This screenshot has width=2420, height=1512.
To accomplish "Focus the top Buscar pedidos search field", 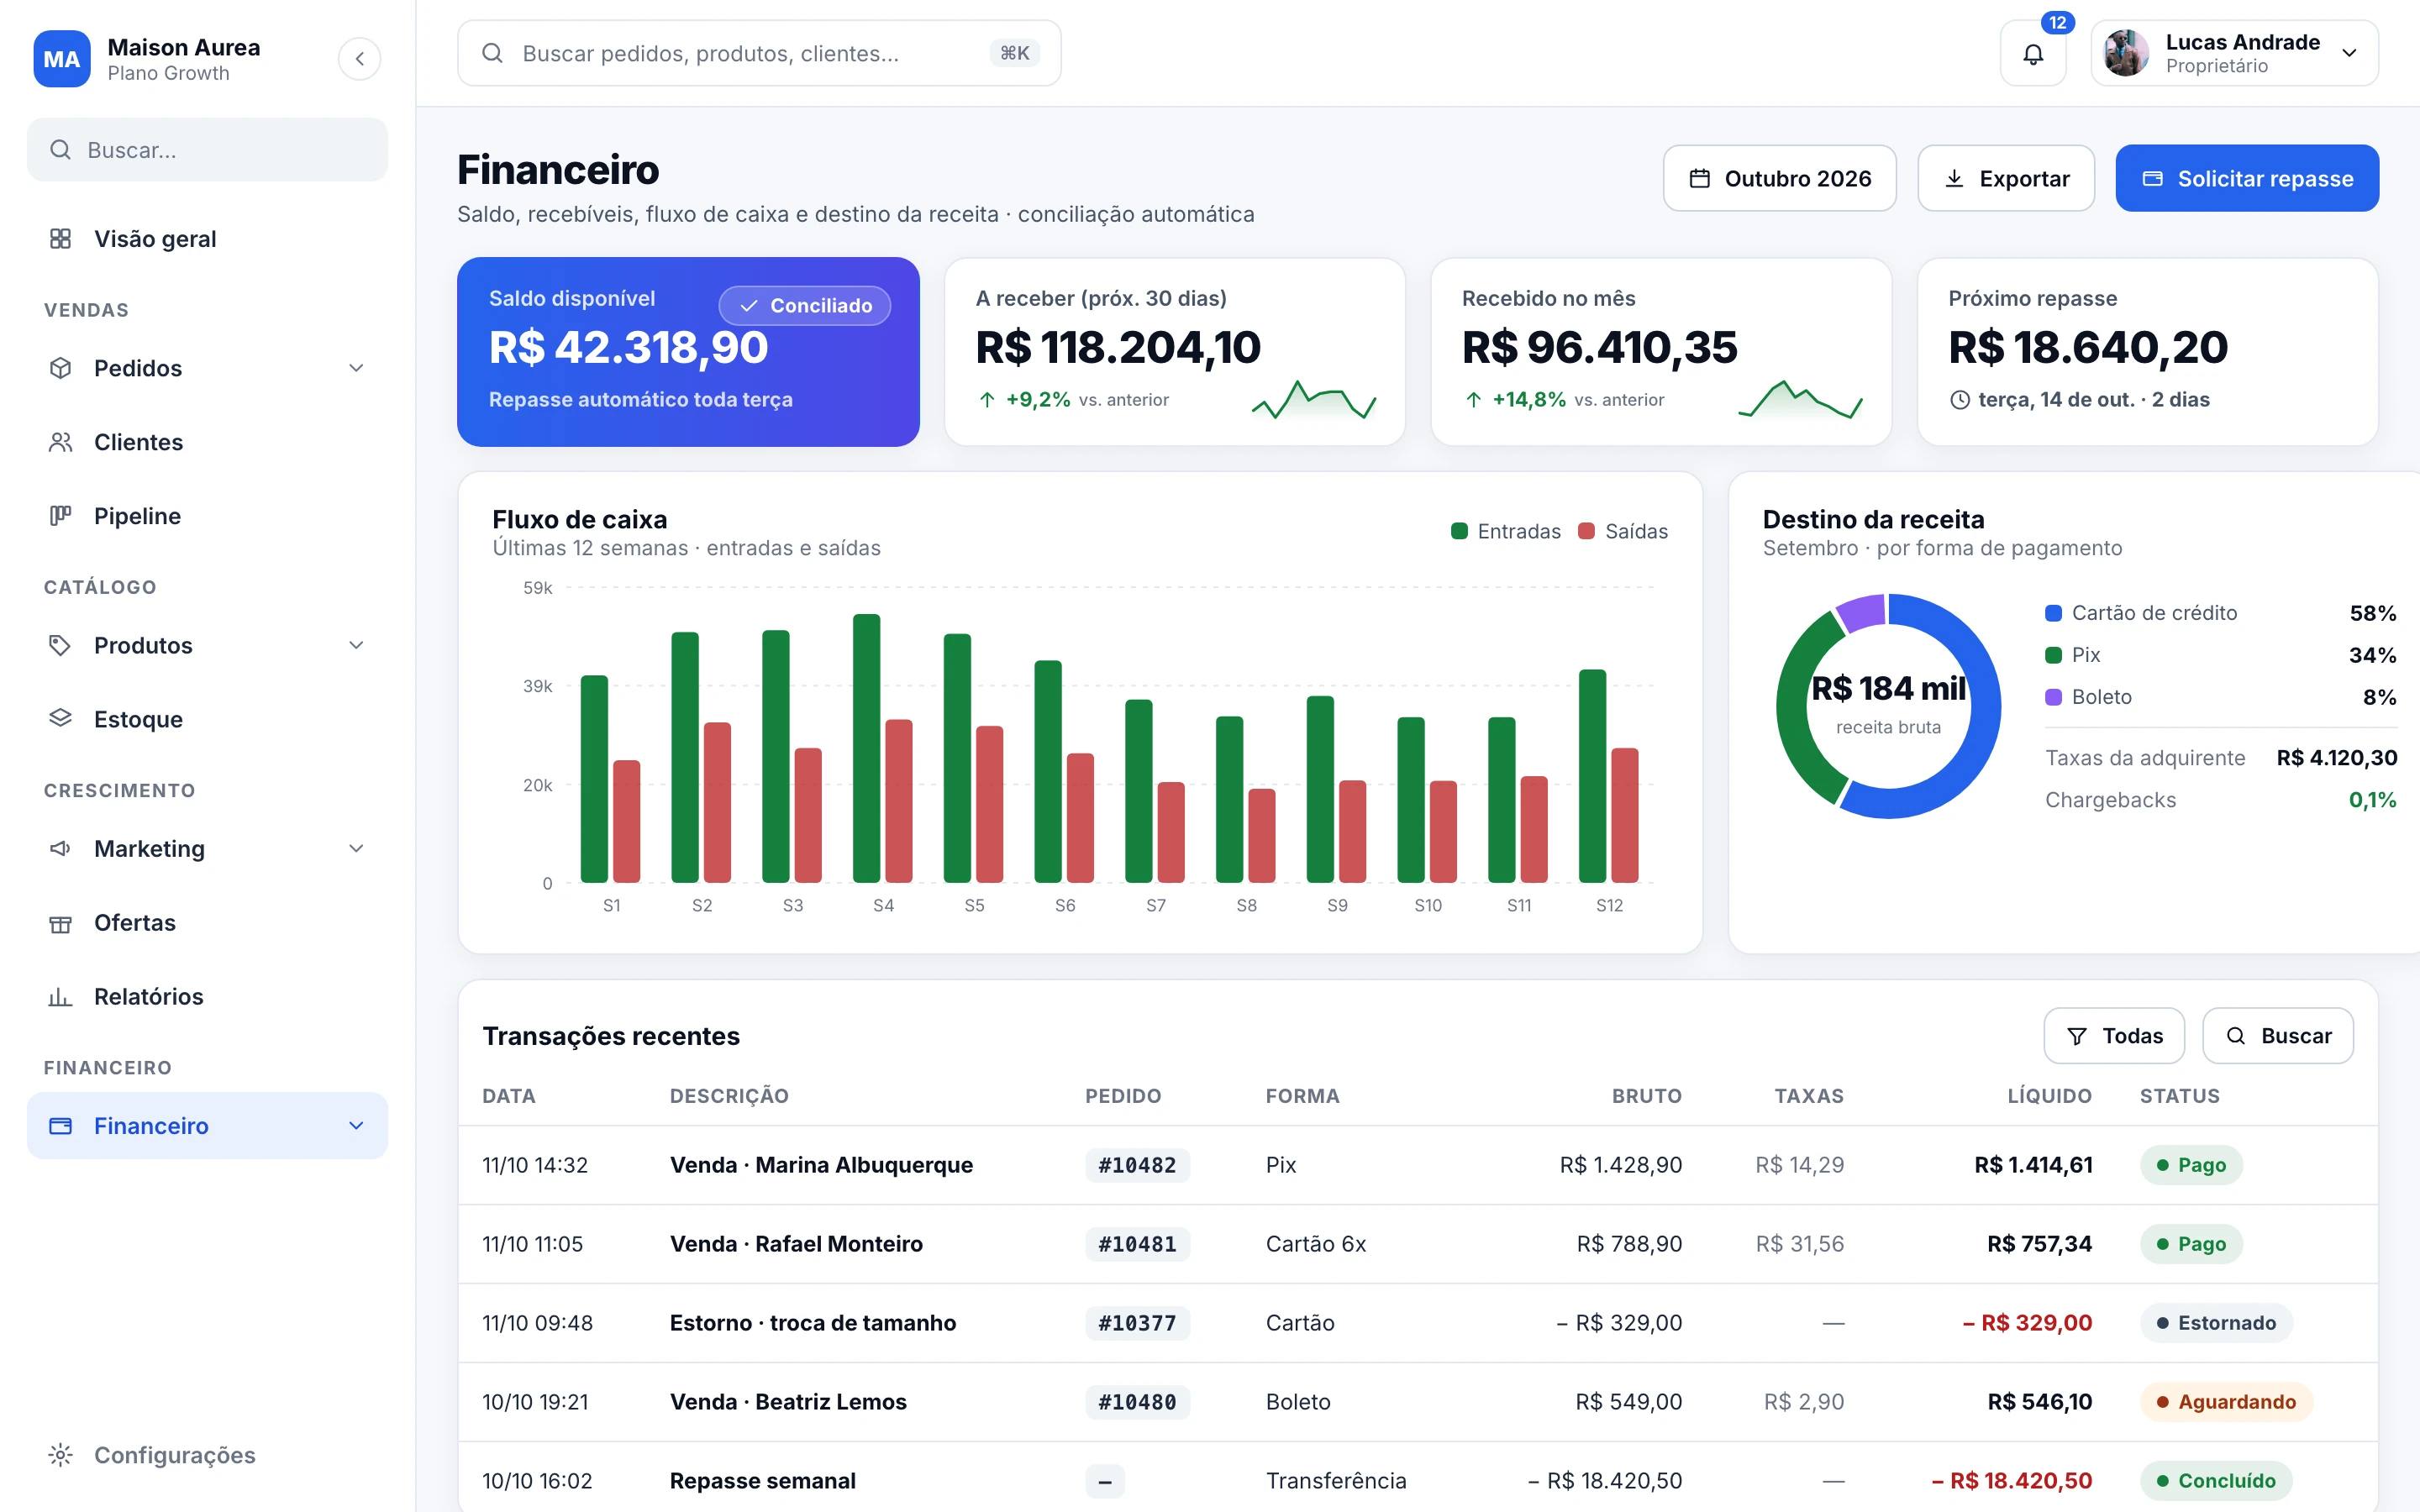I will click(759, 53).
